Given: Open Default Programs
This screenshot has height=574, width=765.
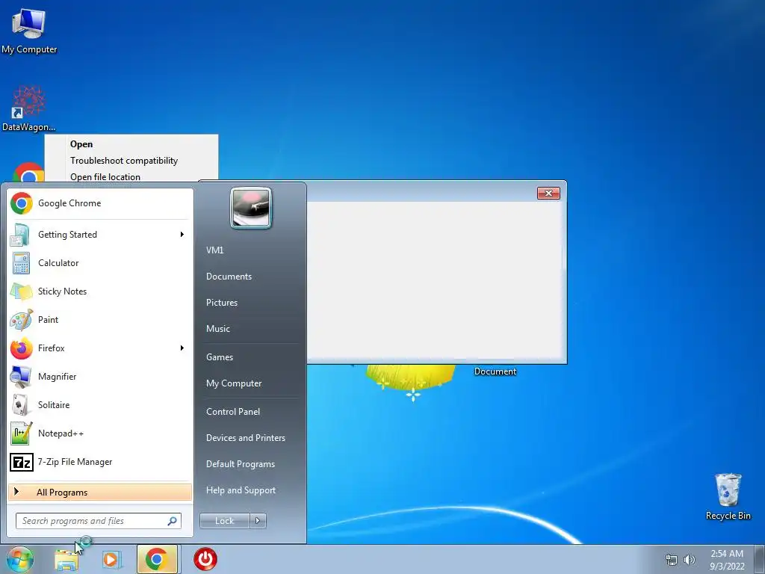Looking at the screenshot, I should 241,464.
